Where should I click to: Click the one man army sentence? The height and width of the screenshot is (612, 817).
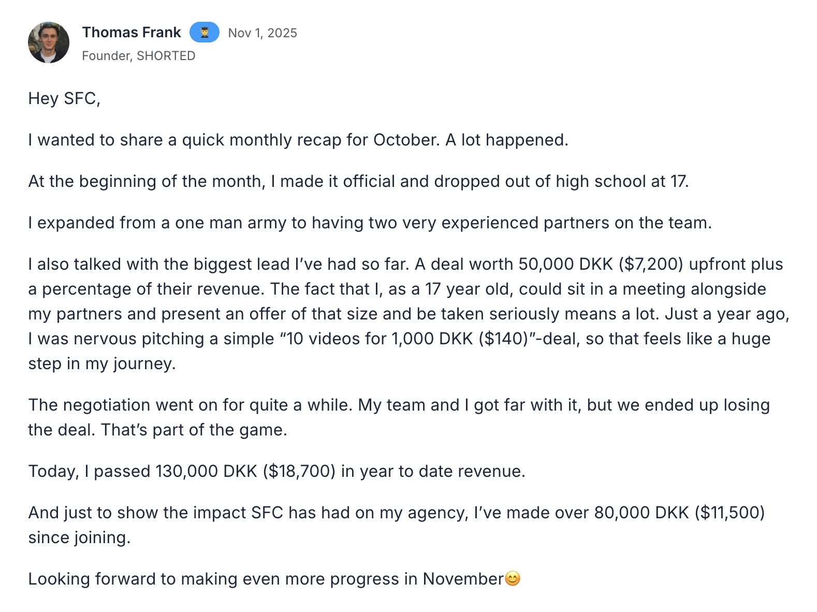pos(370,223)
